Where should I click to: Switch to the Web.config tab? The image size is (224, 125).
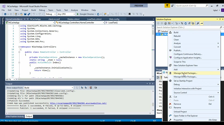tap(114, 19)
